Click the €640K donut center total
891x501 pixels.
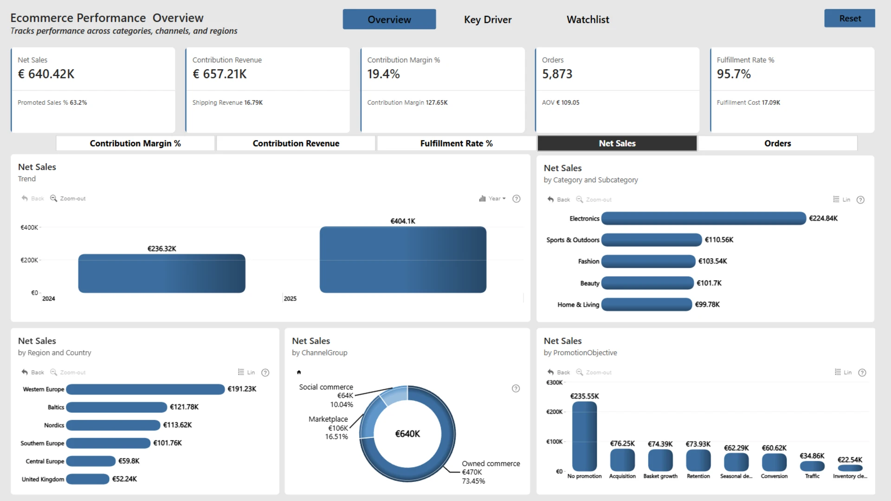click(407, 434)
